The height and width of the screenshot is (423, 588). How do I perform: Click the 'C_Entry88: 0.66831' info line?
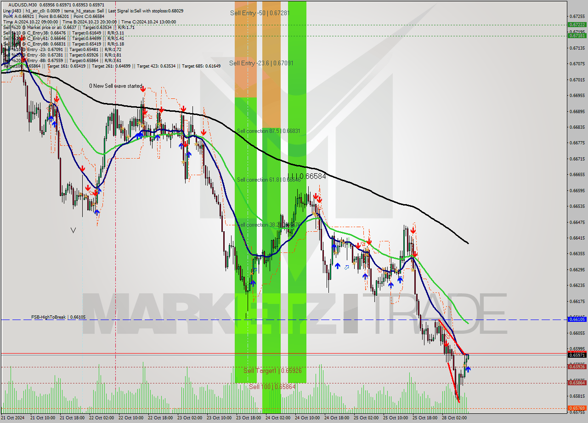(63, 44)
